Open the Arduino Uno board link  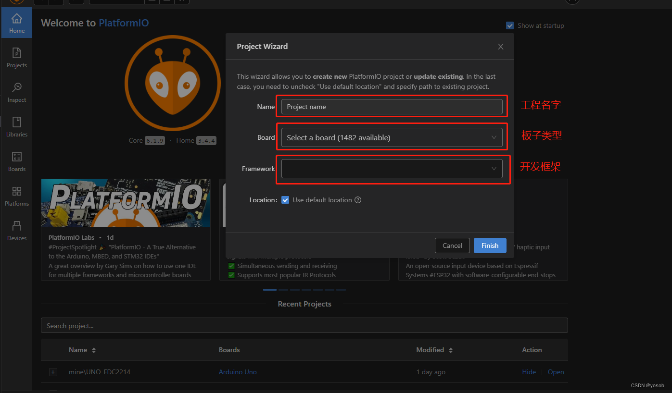238,372
